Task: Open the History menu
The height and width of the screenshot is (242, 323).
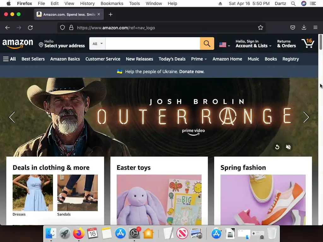Action: pos(87,3)
